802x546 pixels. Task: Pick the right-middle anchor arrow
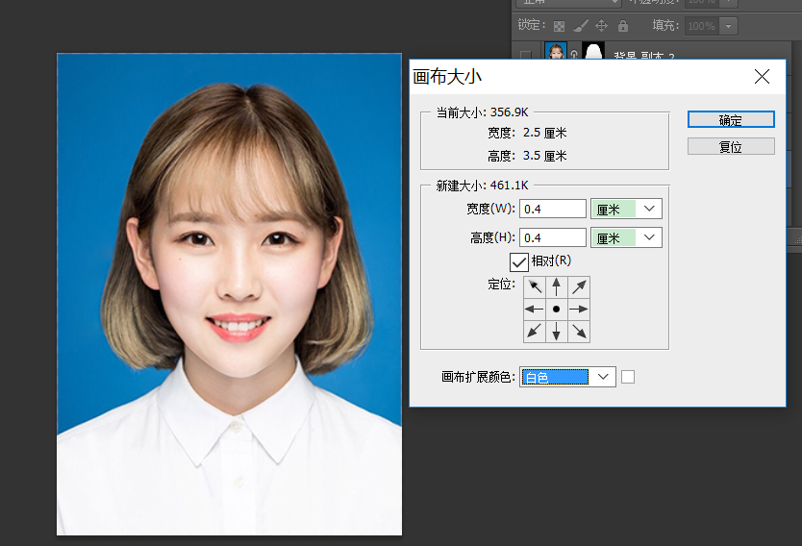click(578, 310)
